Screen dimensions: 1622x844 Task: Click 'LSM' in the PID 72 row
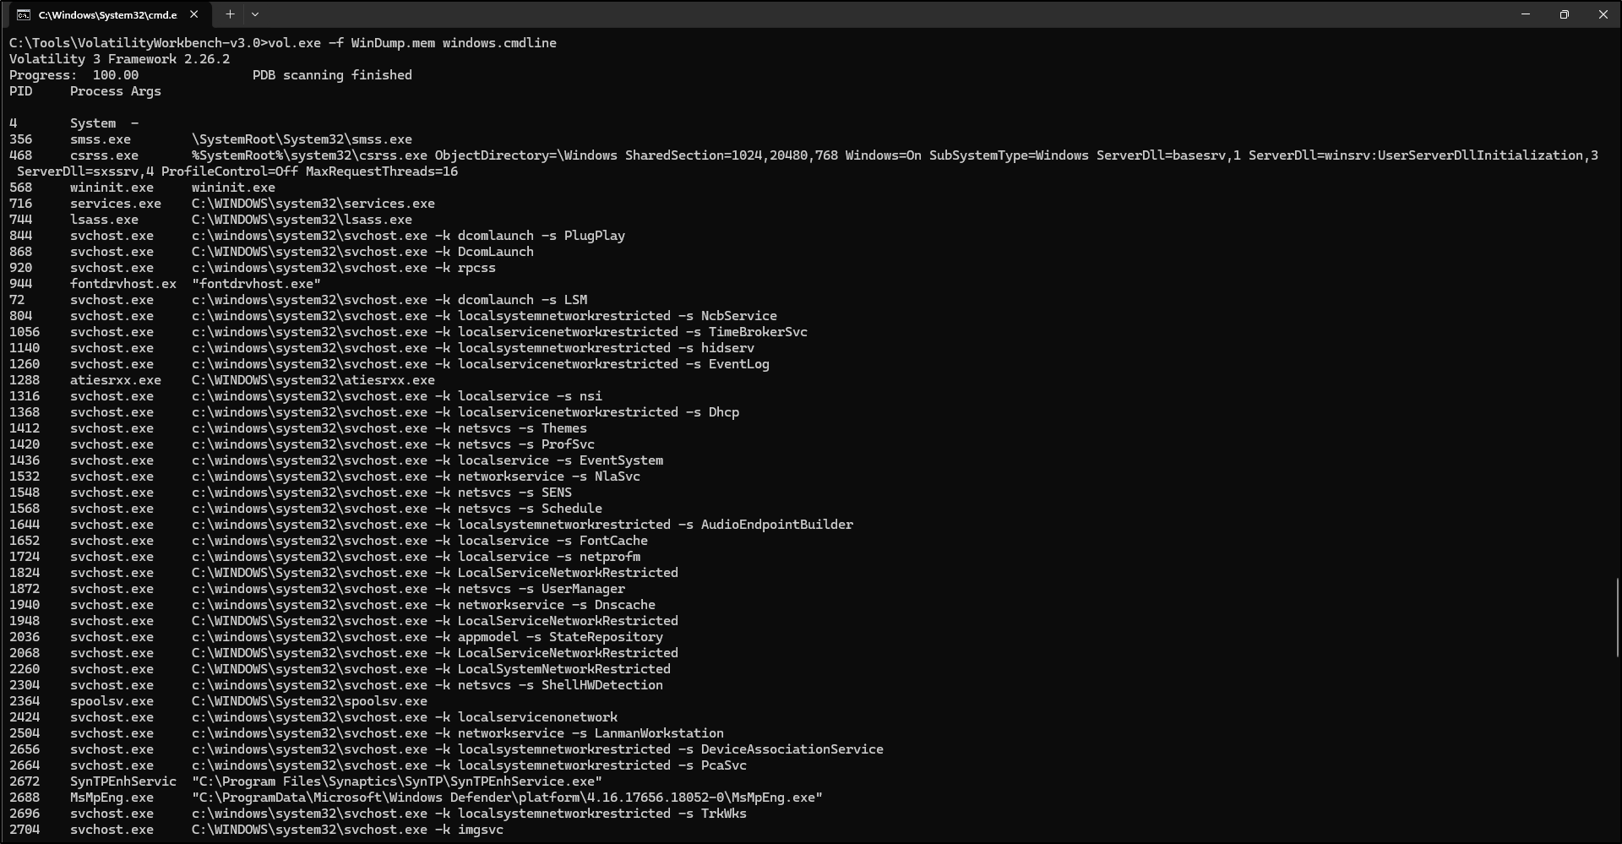[x=575, y=300]
